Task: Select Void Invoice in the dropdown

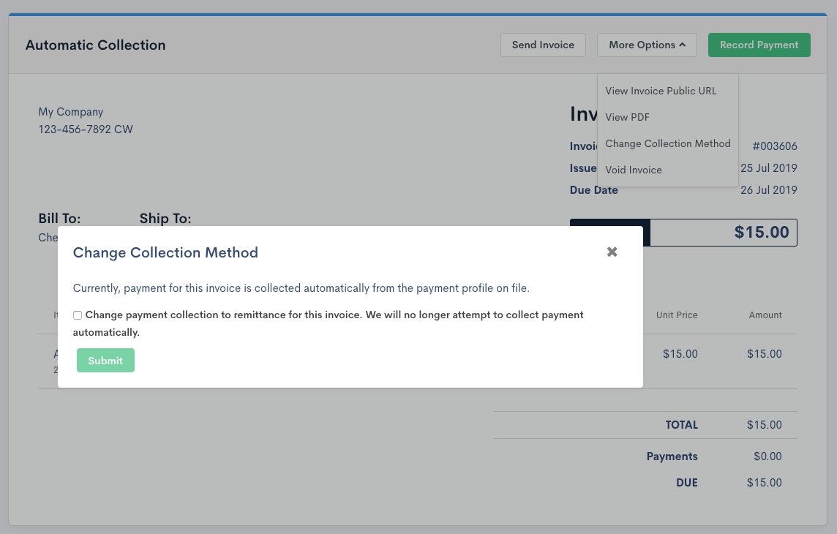Action: [634, 170]
